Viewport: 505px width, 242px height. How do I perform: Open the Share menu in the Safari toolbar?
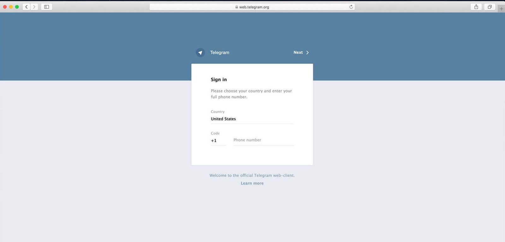[x=476, y=7]
